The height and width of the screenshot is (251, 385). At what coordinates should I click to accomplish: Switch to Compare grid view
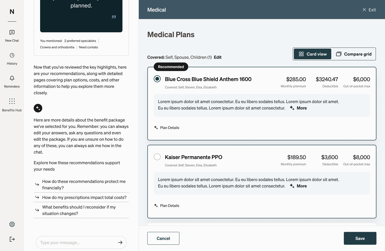click(x=354, y=54)
